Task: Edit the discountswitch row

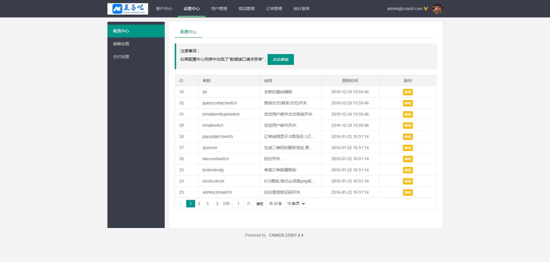Action: pyautogui.click(x=407, y=159)
